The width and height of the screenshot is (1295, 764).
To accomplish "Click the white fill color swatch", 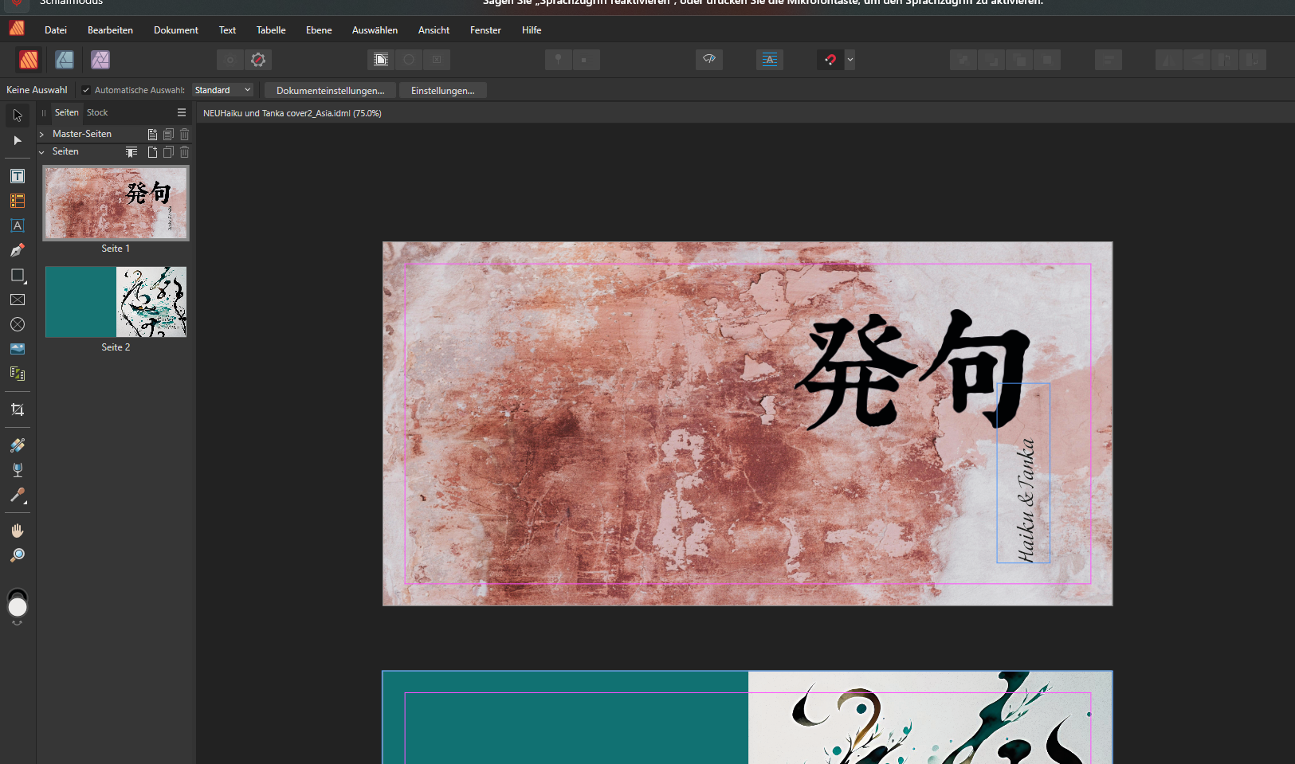I will (x=18, y=608).
